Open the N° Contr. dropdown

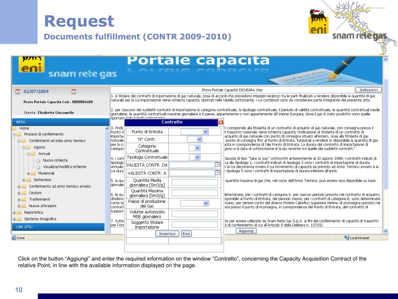click(199, 139)
